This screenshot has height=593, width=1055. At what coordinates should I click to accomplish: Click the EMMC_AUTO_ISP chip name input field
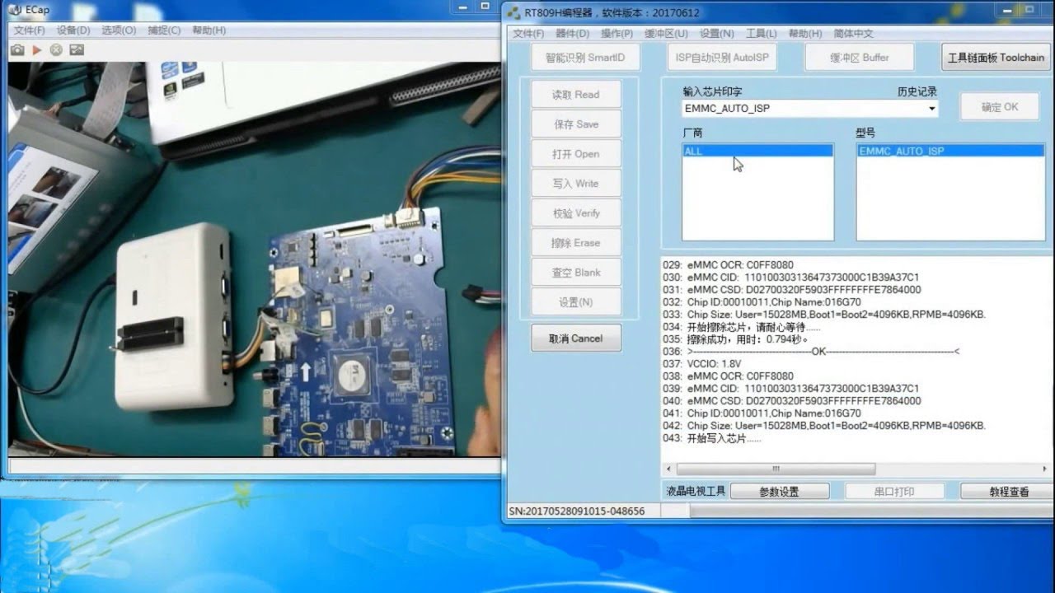pyautogui.click(x=804, y=109)
